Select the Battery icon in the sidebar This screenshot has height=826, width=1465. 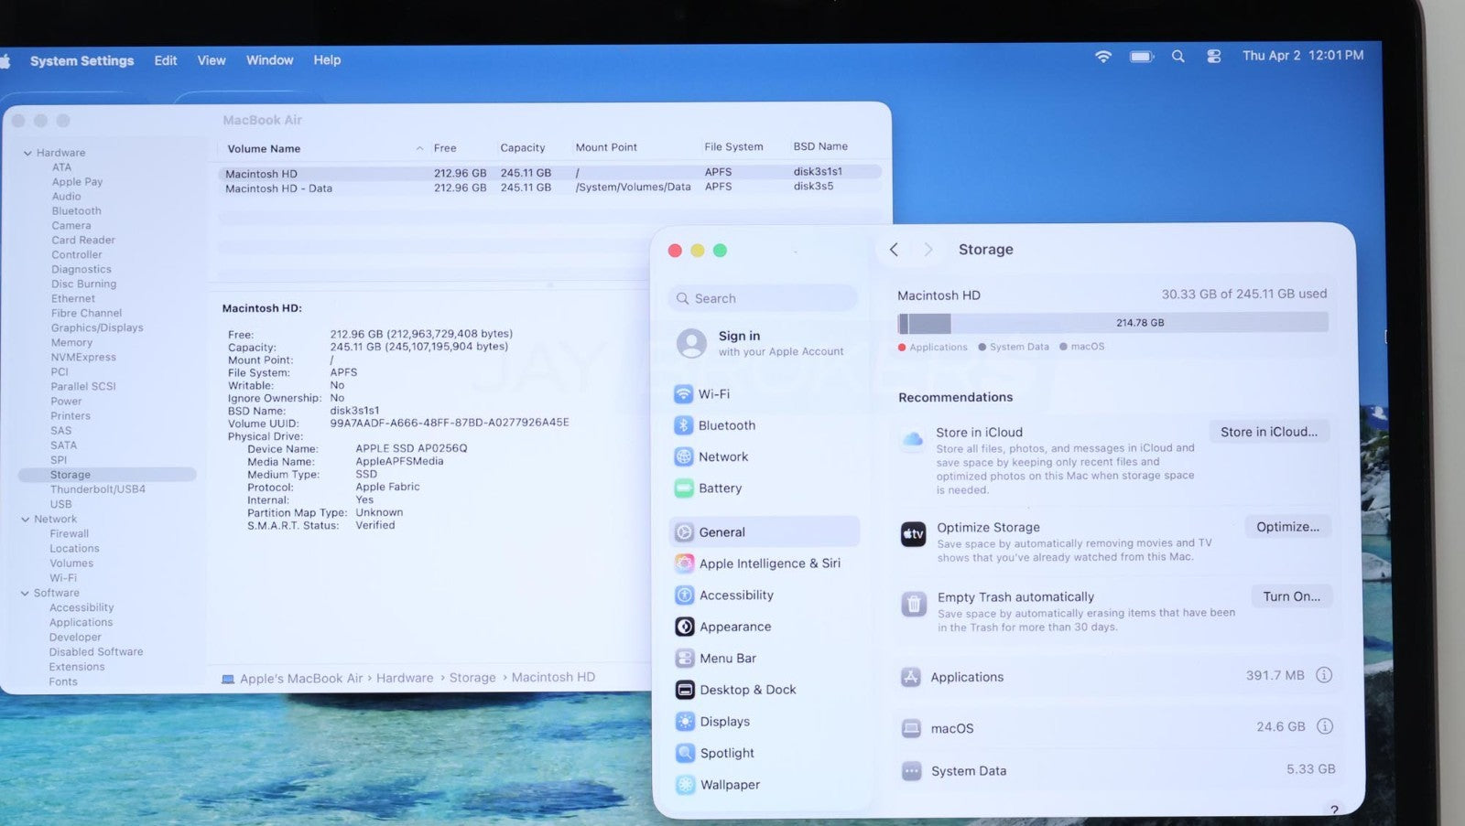[683, 488]
